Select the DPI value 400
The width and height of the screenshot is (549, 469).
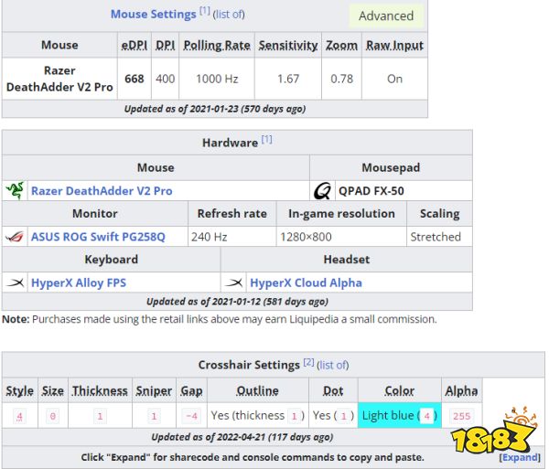166,79
